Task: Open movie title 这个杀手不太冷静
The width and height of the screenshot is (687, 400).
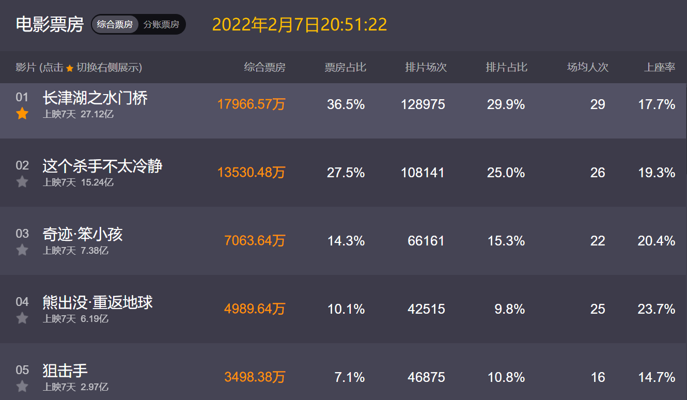Action: 102,166
